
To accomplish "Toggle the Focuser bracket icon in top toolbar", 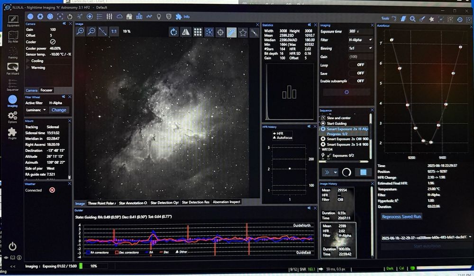I will click(60, 17).
